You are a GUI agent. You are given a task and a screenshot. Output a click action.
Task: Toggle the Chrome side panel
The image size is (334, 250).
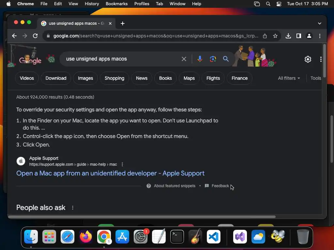(299, 36)
